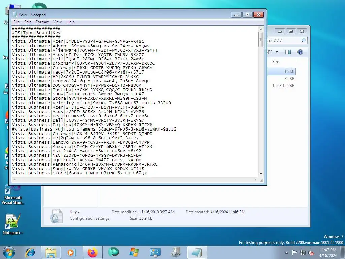The image size is (345, 259).
Task: Click the Windows flag taskbar icon
Action: pos(134,252)
